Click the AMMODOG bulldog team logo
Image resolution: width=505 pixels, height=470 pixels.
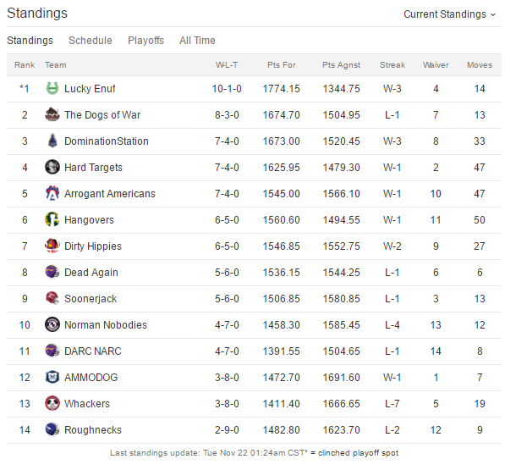point(52,377)
